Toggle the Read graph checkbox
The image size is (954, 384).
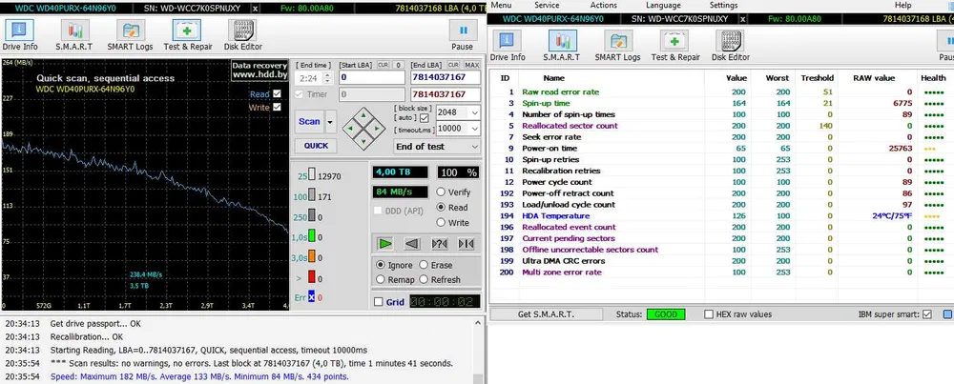[278, 93]
